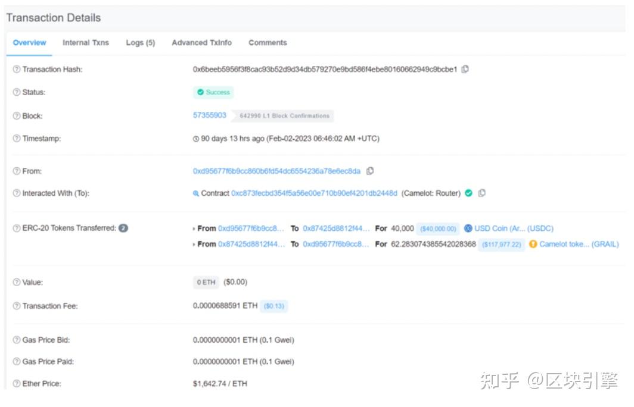Click the Camelot GRAIL token icon
The height and width of the screenshot is (407, 634).
[533, 245]
